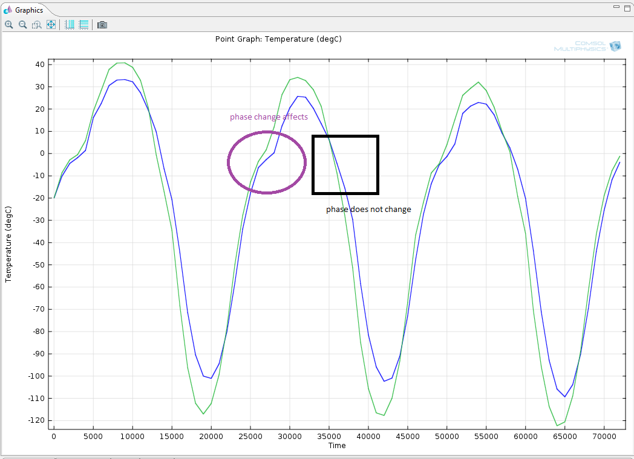Screen dimensions: 634x459
Task: Click the Zoom In magnifier icon
Action: pyautogui.click(x=9, y=25)
